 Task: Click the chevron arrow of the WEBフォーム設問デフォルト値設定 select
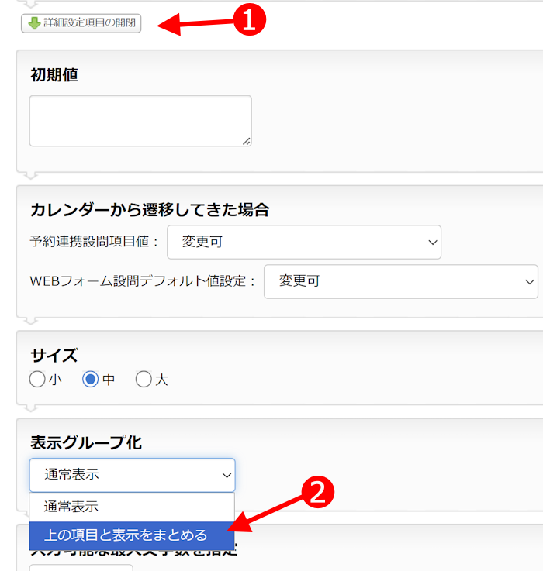(x=530, y=281)
